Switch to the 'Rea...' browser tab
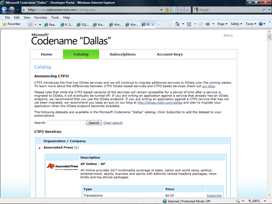 pos(51,25)
